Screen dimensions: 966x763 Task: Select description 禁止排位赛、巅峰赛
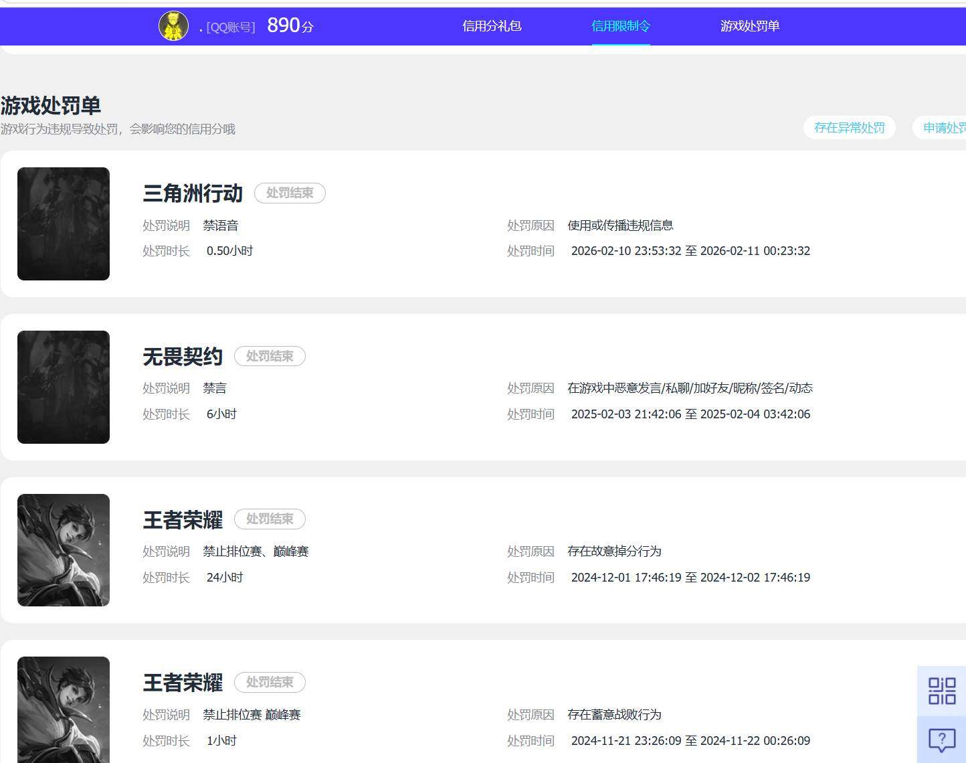pos(256,552)
